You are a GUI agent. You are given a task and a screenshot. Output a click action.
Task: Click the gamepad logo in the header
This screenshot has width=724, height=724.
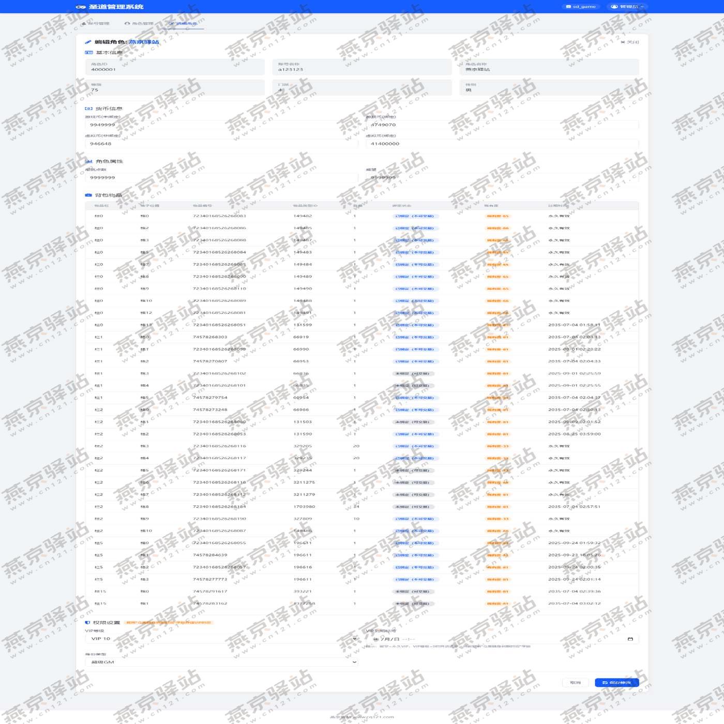80,7
